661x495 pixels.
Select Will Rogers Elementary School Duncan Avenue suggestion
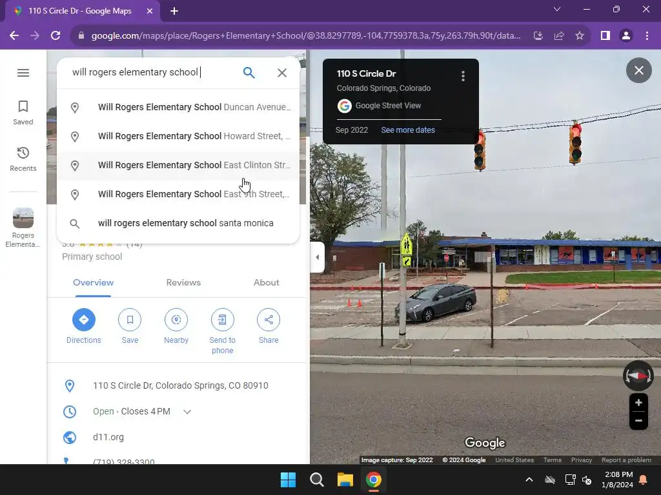(178, 108)
